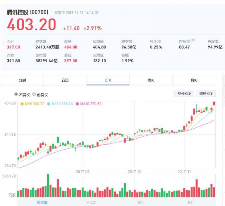Click the 缩短K线 button

[206, 94]
